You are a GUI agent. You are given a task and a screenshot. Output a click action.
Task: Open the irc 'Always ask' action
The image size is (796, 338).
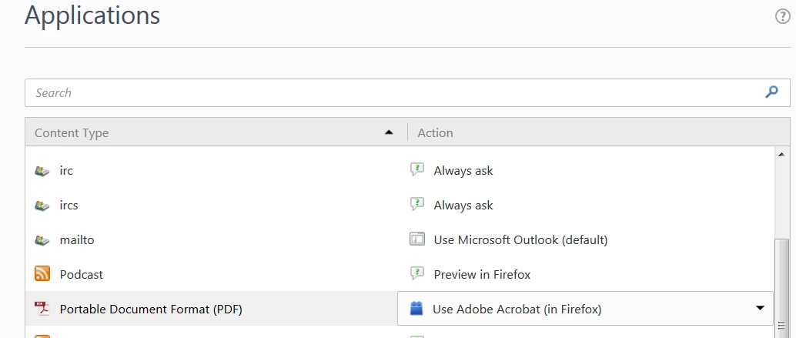(463, 171)
